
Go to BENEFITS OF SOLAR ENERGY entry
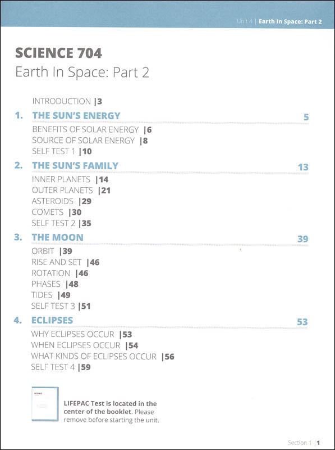click(92, 130)
